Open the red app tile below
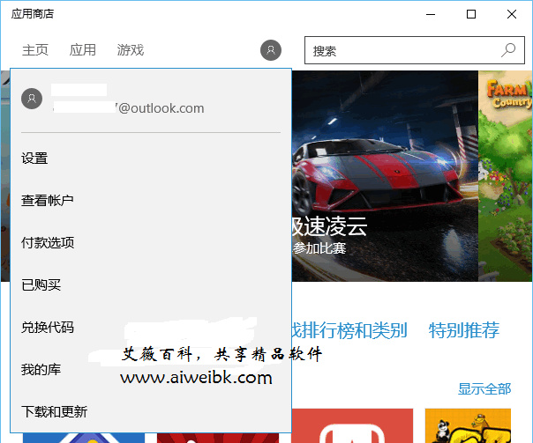Screen dimensions: 533x443 pos(352,425)
